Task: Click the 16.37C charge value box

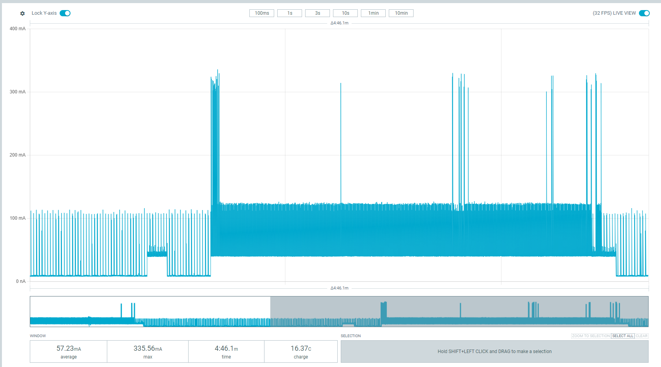Action: click(x=301, y=351)
